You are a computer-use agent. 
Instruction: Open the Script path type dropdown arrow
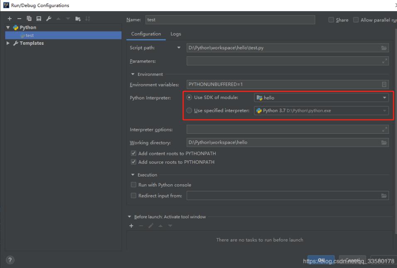tap(179, 48)
